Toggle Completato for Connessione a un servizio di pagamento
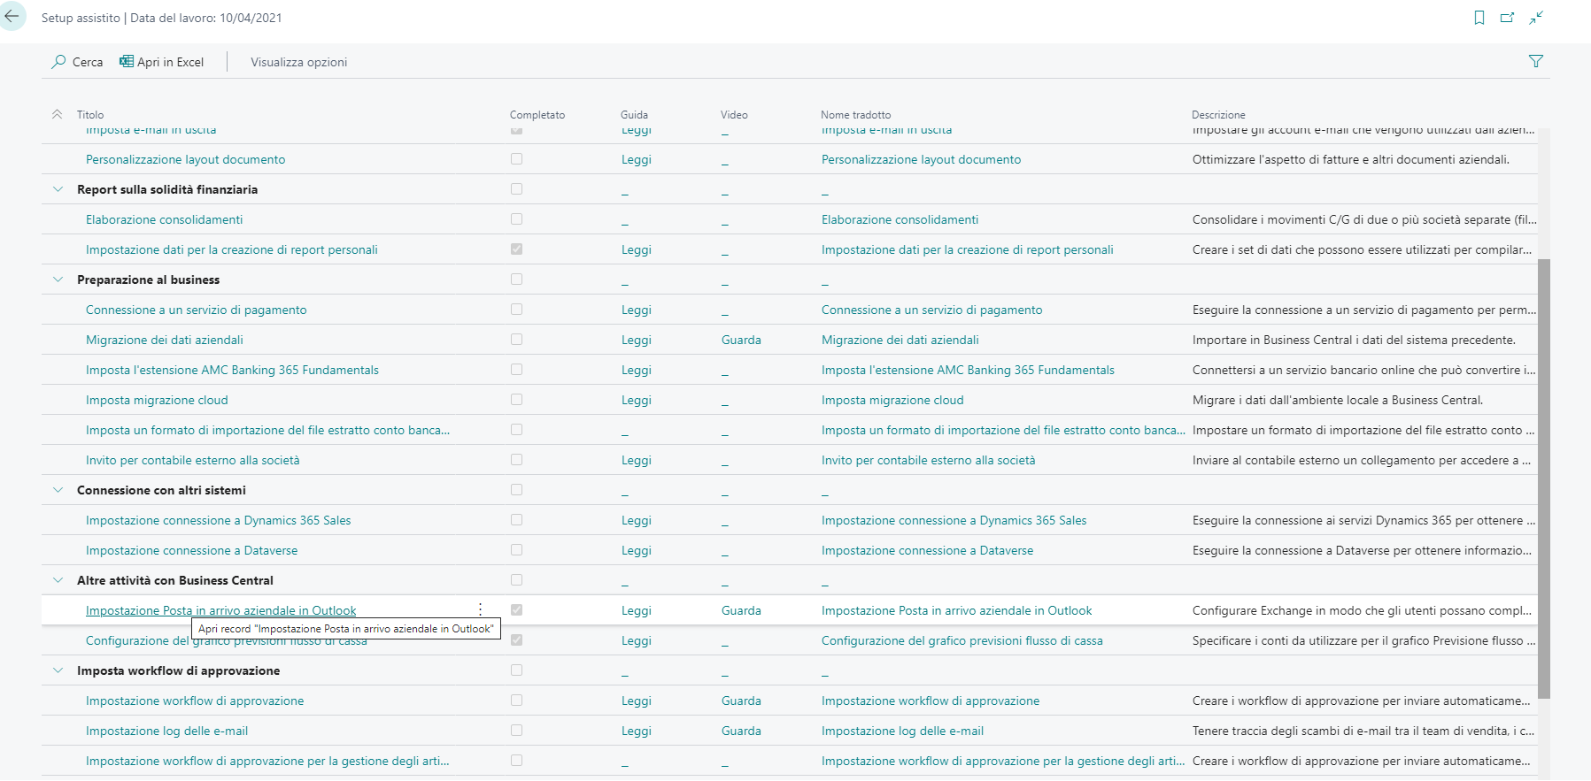1591x781 pixels. coord(516,310)
